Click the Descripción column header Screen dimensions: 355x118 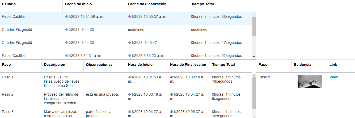point(54,65)
